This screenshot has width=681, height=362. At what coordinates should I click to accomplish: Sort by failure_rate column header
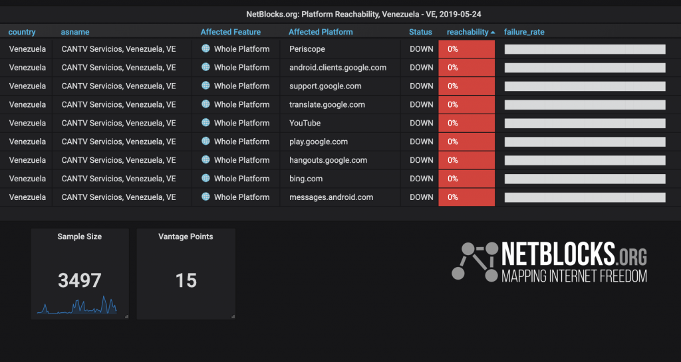point(524,32)
